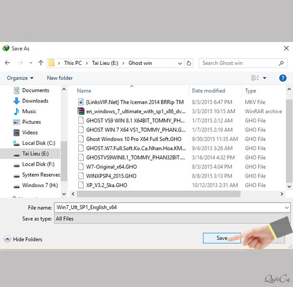Select Downloads in the navigation pane
293x287 pixels.
click(x=35, y=101)
